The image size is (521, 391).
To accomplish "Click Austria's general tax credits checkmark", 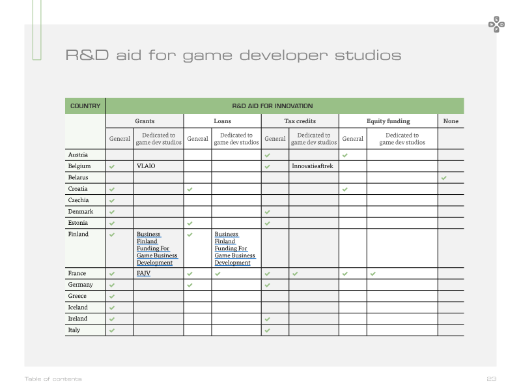I will point(268,155).
